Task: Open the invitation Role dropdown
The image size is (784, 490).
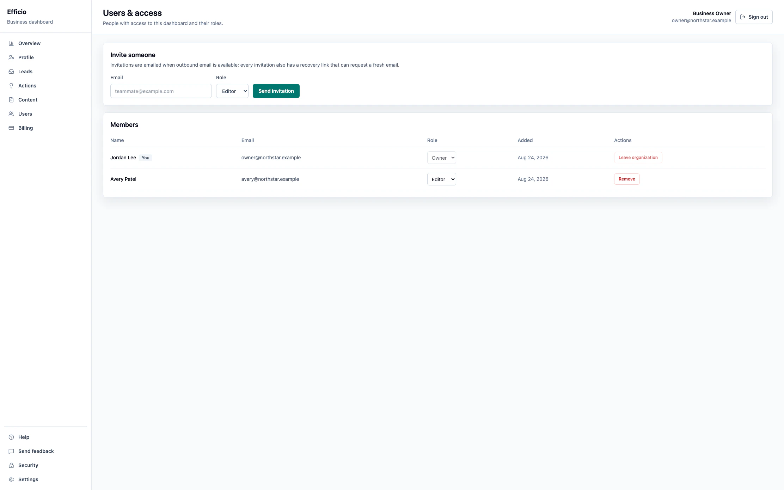Action: (x=232, y=91)
